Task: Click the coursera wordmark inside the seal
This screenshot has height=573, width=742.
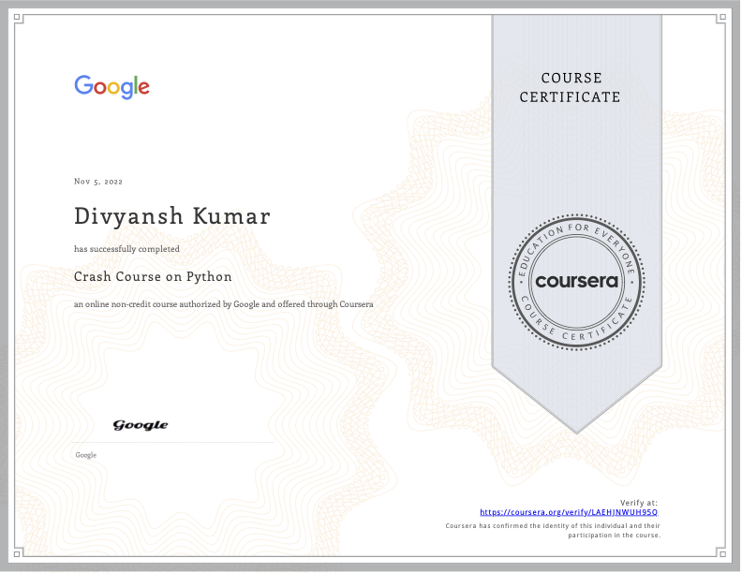Action: pyautogui.click(x=576, y=281)
